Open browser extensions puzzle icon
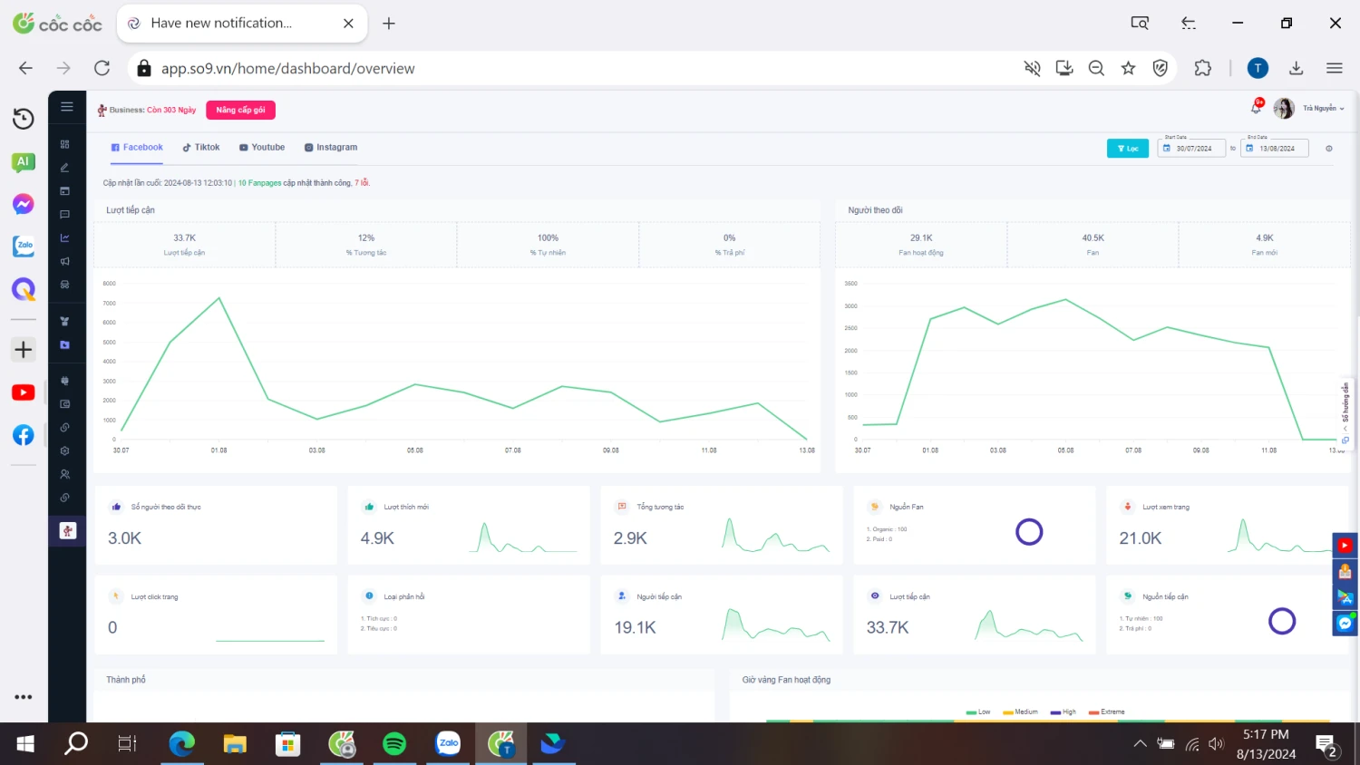Image resolution: width=1360 pixels, height=765 pixels. 1203,68
